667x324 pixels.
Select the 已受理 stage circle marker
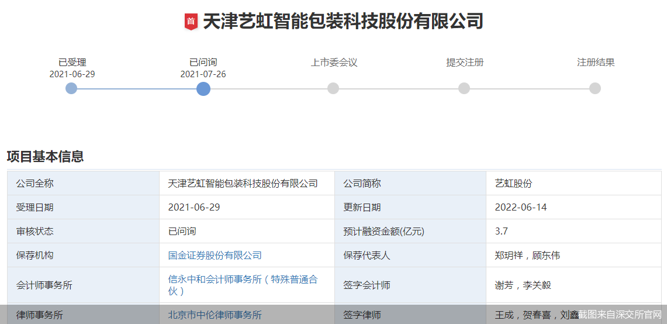click(71, 88)
